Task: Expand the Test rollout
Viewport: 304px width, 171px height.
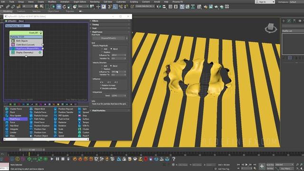Action: (110, 28)
